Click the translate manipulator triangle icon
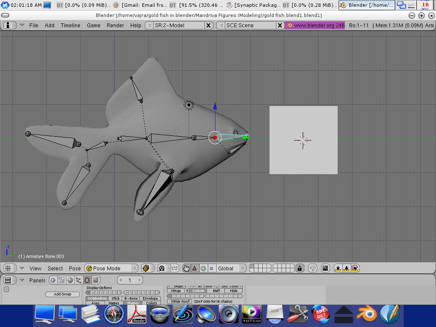436x327 pixels. tap(195, 268)
